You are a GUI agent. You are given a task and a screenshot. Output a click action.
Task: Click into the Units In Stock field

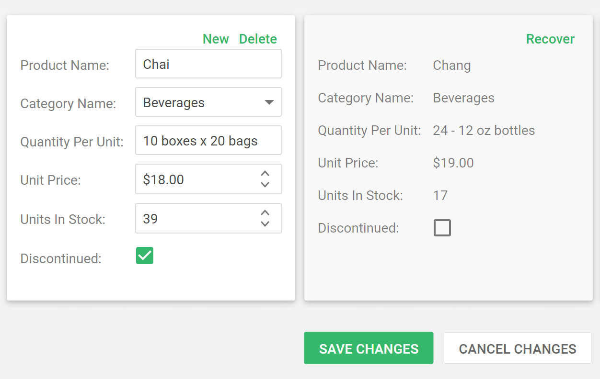[196, 219]
